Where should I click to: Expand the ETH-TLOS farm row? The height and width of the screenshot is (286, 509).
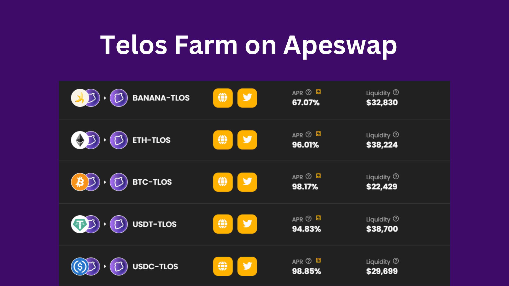point(254,140)
